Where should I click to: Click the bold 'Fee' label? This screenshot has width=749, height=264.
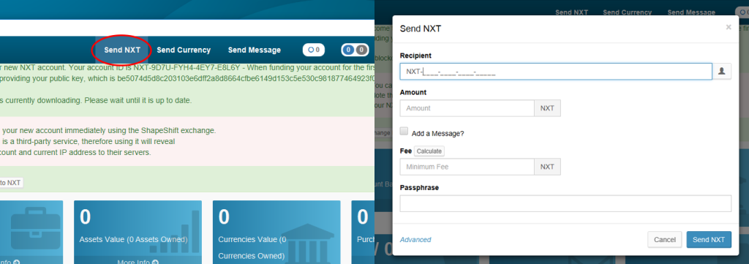click(405, 151)
